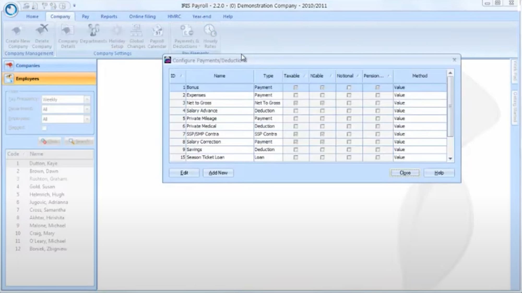Close the Configure Payments/Deductions dialog with X
This screenshot has width=522, height=293.
point(454,60)
